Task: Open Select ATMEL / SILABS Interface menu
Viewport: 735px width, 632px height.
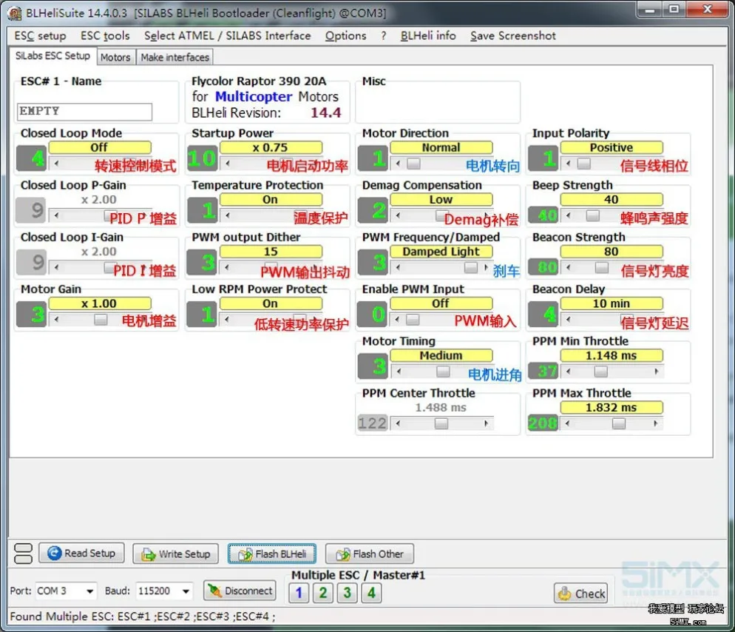Action: pos(227,36)
